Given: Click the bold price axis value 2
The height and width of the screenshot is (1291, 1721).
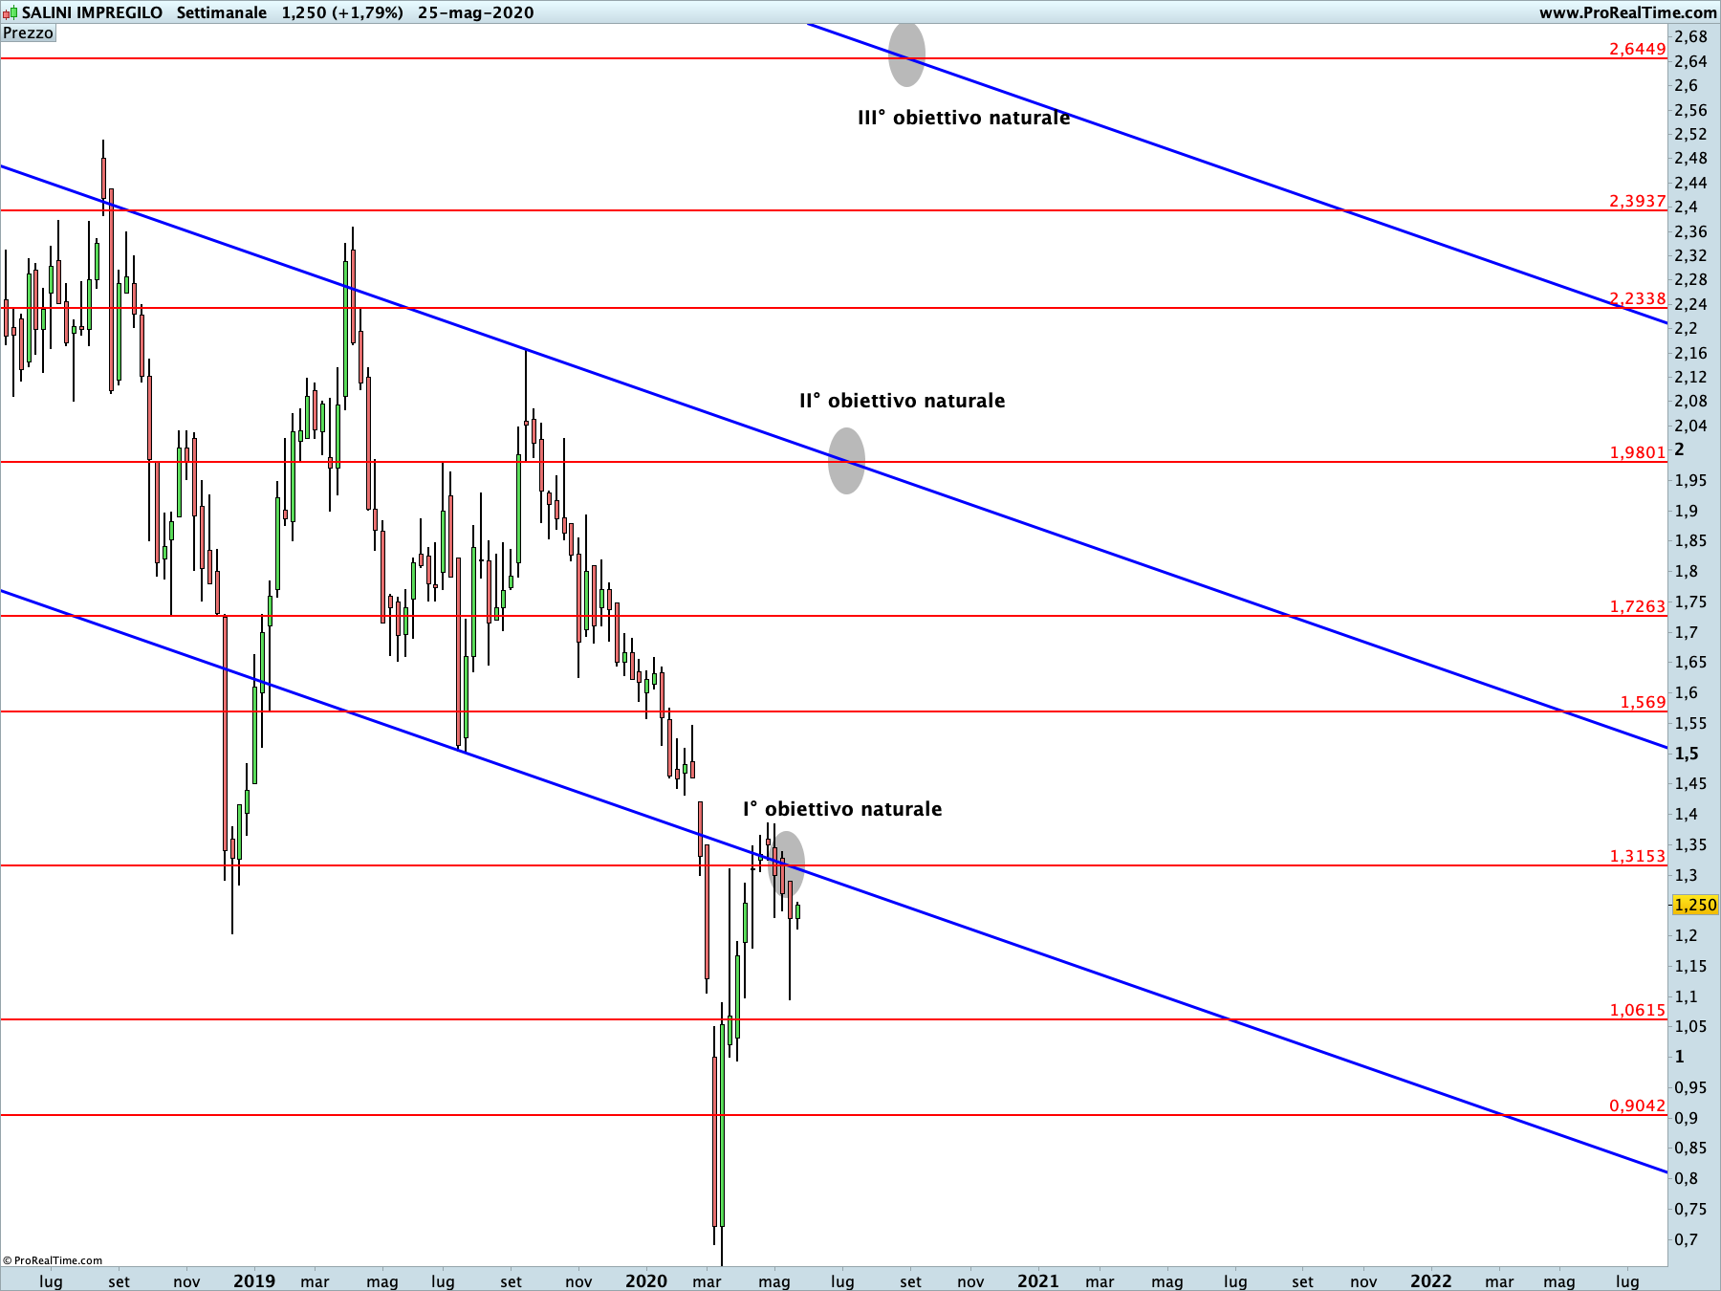Looking at the screenshot, I should pos(1680,450).
